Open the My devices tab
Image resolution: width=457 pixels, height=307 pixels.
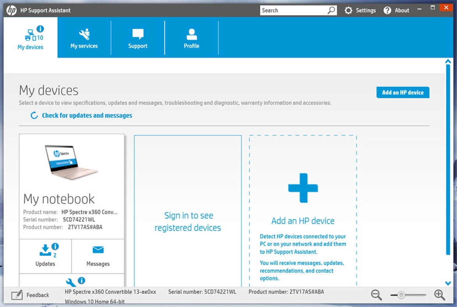[x=30, y=37]
